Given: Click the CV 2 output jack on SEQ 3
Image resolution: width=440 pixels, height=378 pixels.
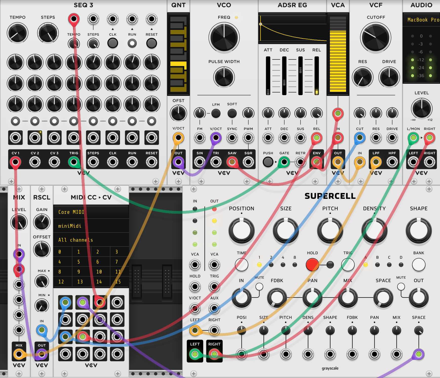Looking at the screenshot, I should point(35,162).
